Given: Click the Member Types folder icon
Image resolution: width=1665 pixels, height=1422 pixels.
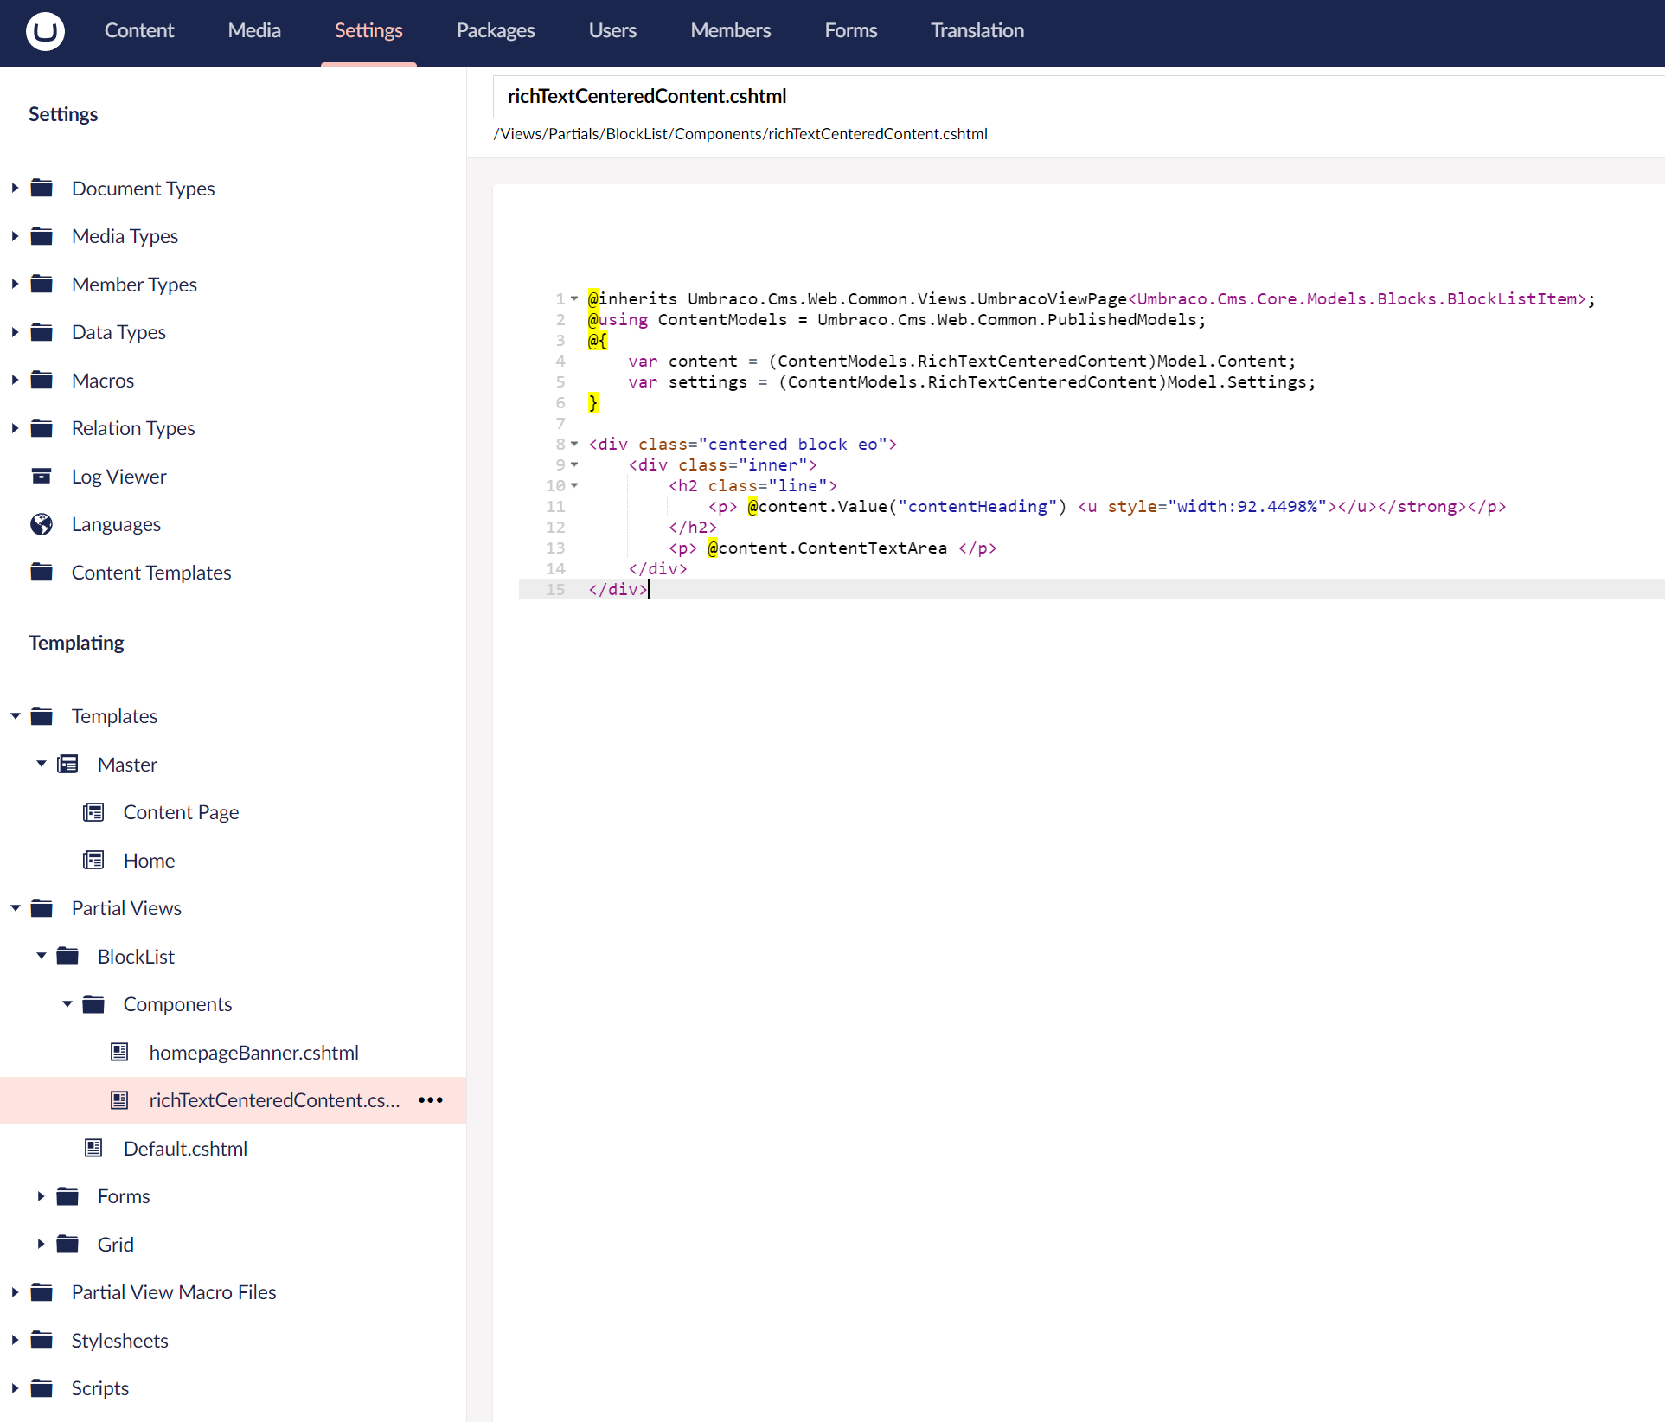Looking at the screenshot, I should point(42,284).
